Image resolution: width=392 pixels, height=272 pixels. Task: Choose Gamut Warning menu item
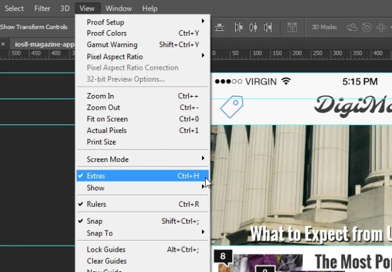click(x=142, y=45)
